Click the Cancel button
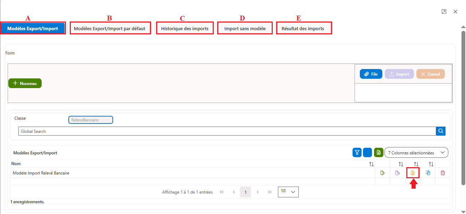The width and height of the screenshot is (466, 214). [x=431, y=74]
